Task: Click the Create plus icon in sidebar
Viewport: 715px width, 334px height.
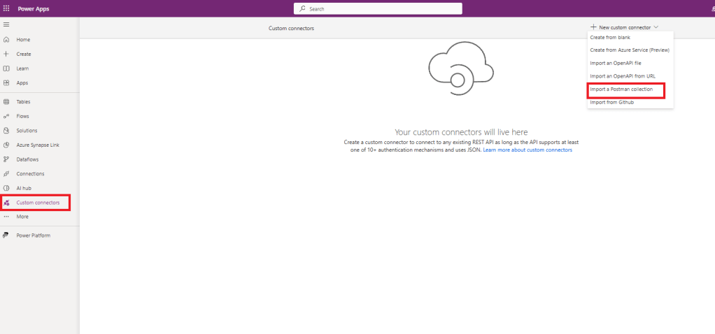Action: pos(6,54)
